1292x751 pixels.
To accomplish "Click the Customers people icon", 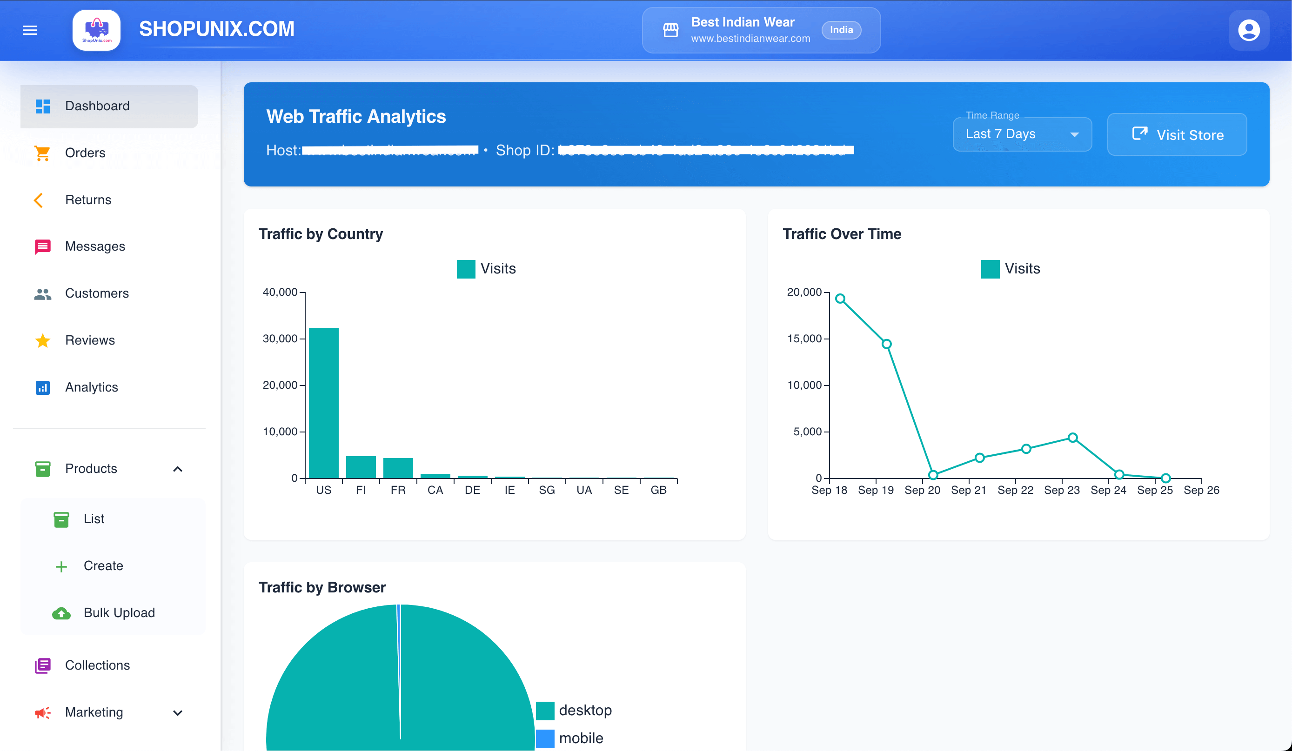I will tap(42, 294).
